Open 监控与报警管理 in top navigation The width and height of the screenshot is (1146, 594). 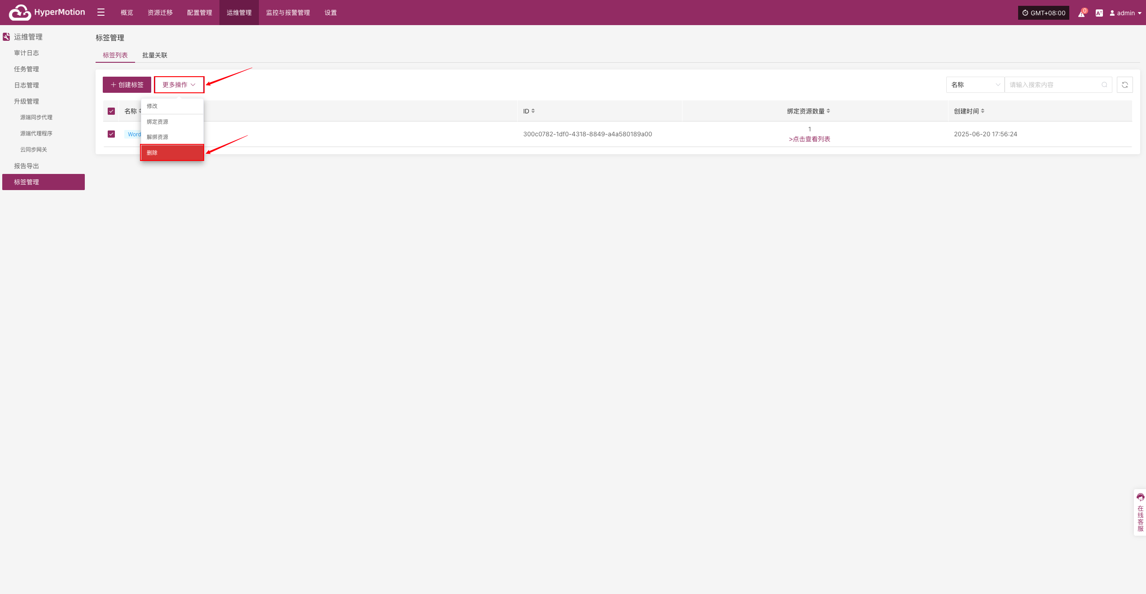(x=288, y=13)
